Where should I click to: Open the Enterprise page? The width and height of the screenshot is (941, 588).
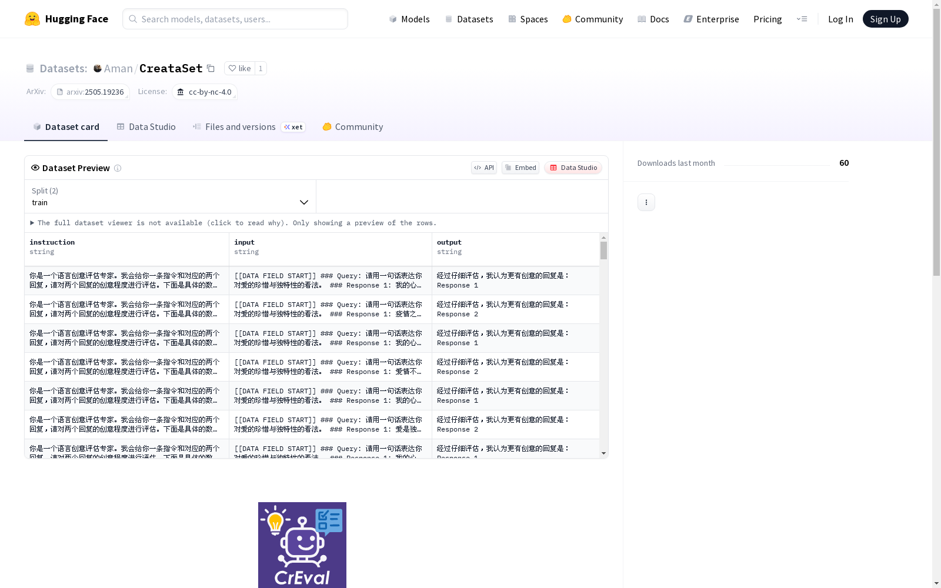point(712,19)
